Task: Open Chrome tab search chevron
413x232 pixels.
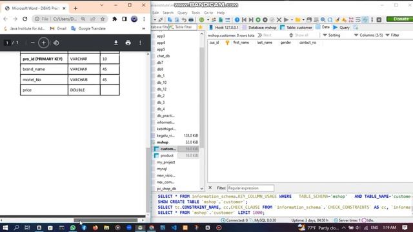Action: tap(102, 5)
